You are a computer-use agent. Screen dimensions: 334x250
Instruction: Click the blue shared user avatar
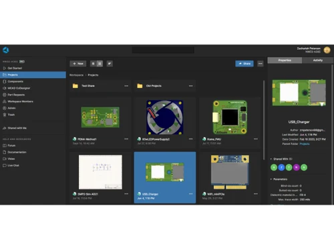pyautogui.click(x=281, y=167)
